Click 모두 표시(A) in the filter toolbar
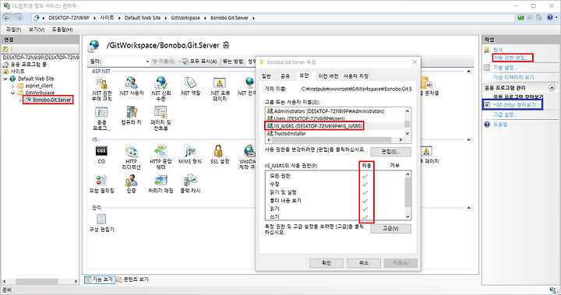Image resolution: width=561 pixels, height=295 pixels. tap(199, 61)
